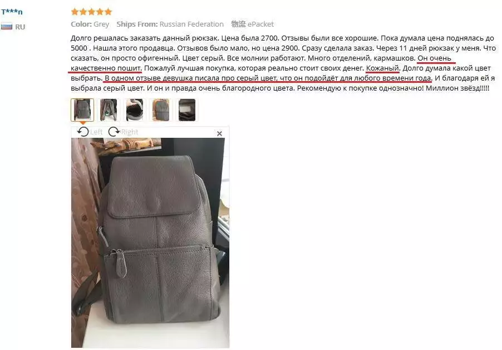Show the fourth thumbnail with the orange background
The image size is (502, 350).
point(161,109)
